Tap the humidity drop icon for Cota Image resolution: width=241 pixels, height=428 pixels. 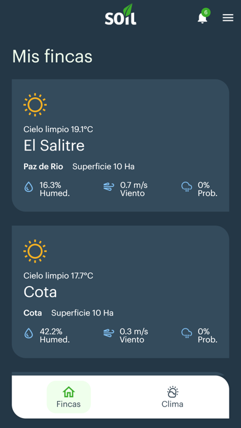click(29, 333)
